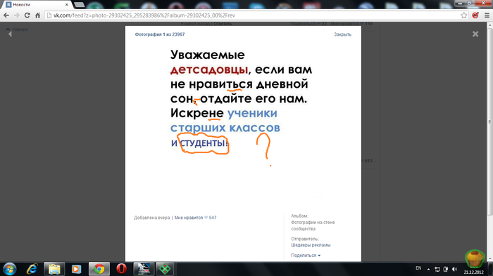Open a new browser tab
The image size is (493, 276).
point(79,5)
